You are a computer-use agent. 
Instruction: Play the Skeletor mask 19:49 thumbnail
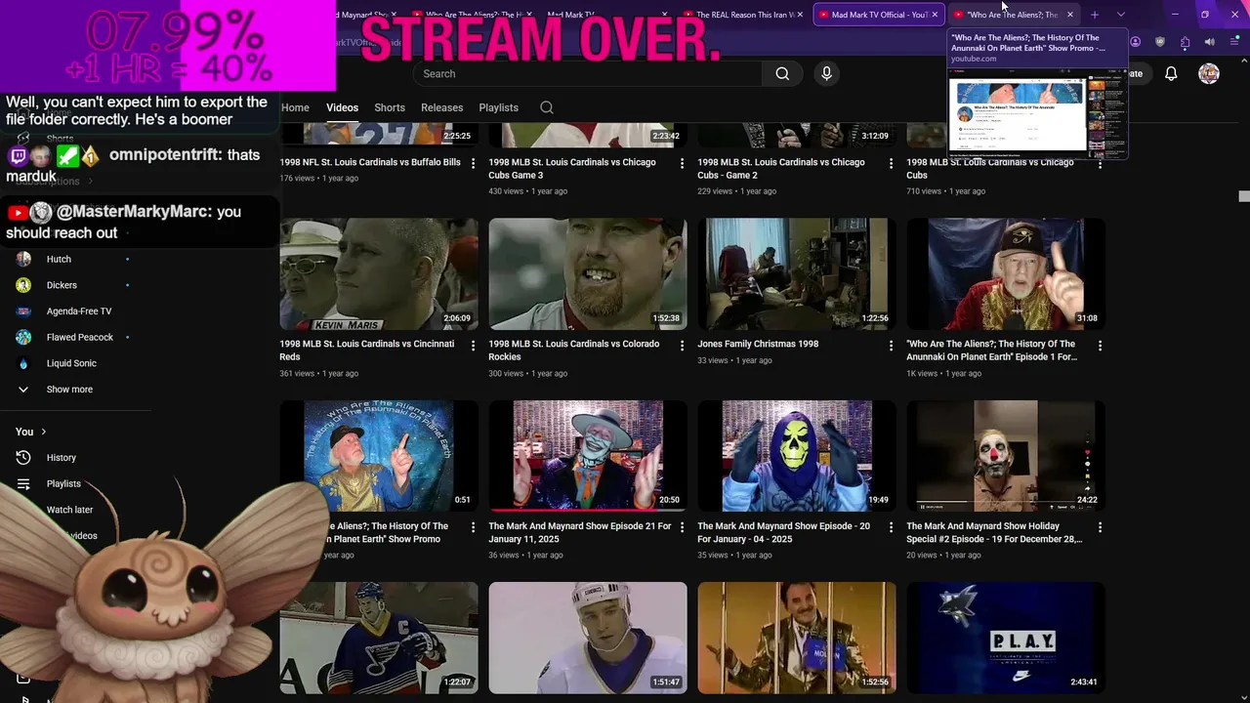tap(796, 456)
